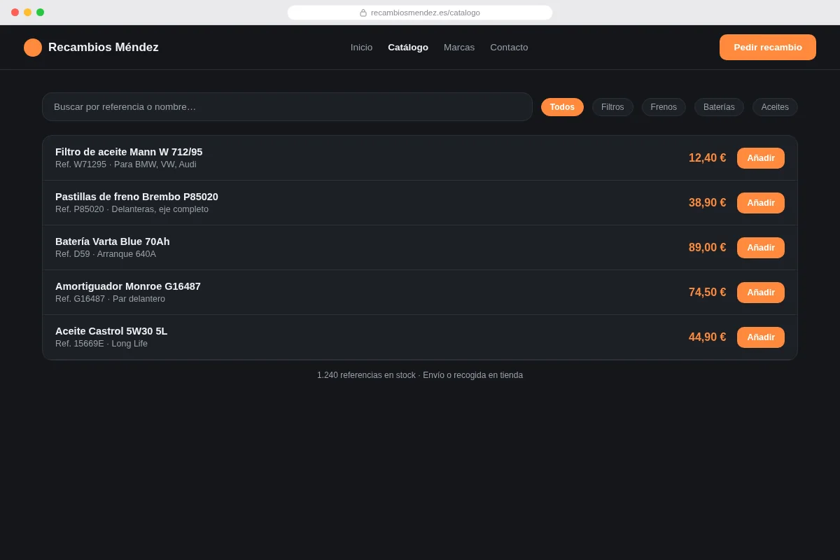Filter catalog by Filtros
This screenshot has height=560, width=840.
click(612, 107)
